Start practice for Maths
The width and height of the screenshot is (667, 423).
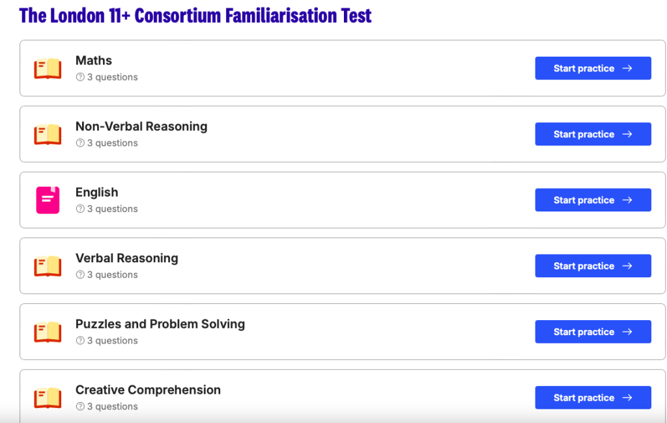point(593,68)
